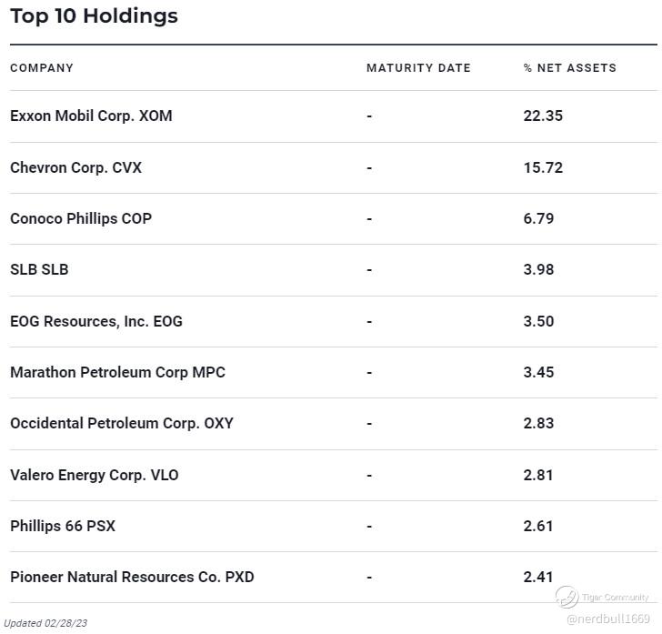This screenshot has width=662, height=634.
Task: Open Occidental Petroleum Corp. OXY holding
Action: (122, 423)
